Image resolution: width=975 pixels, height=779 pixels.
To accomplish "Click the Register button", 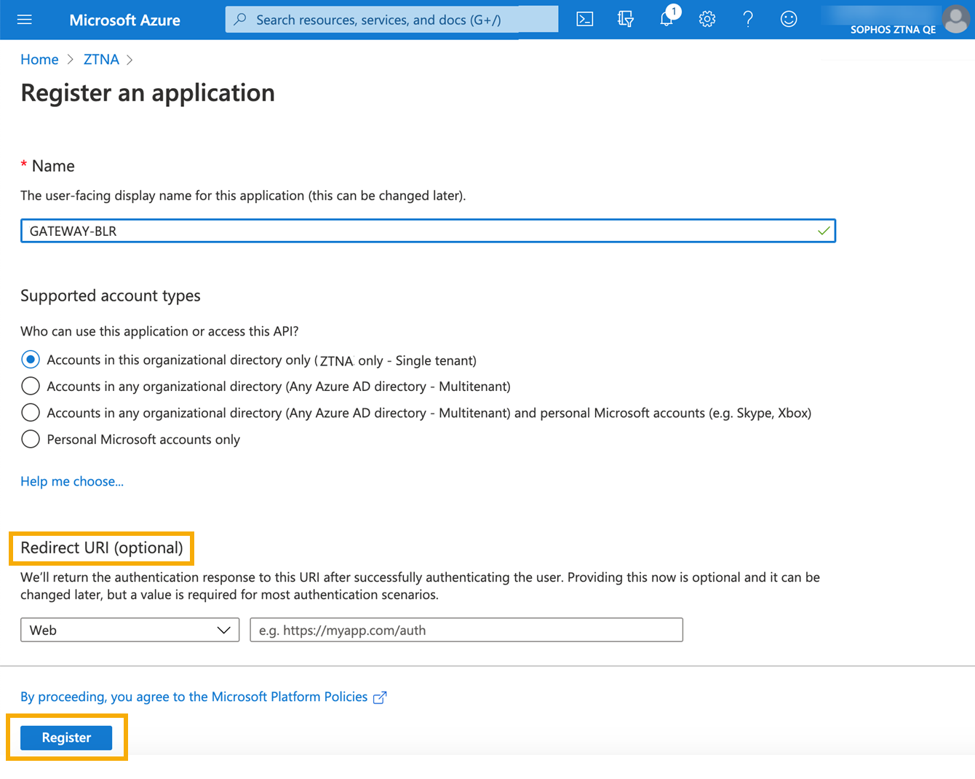I will tap(65, 738).
